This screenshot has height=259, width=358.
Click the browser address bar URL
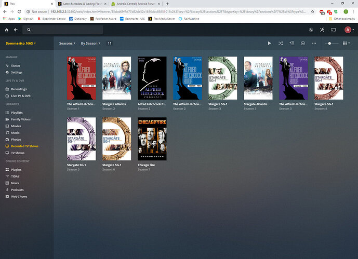(178, 11)
